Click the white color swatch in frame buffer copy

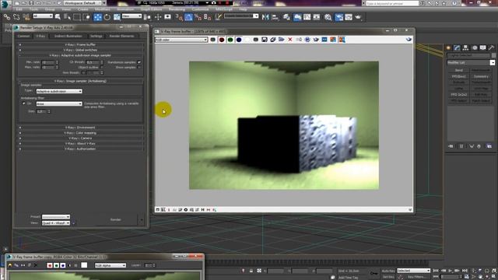84,265
